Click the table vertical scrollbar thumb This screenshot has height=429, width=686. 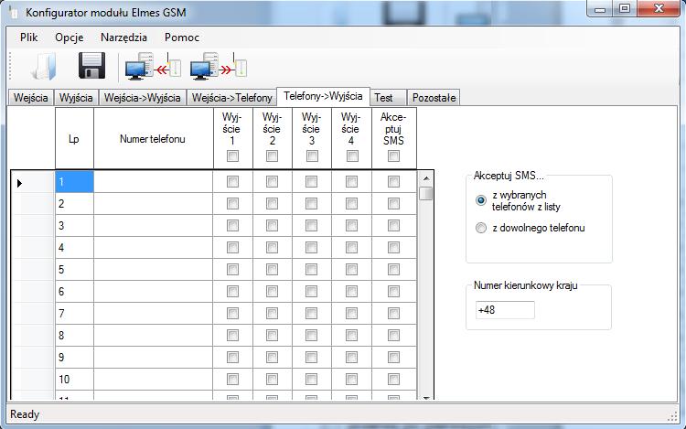(x=425, y=193)
